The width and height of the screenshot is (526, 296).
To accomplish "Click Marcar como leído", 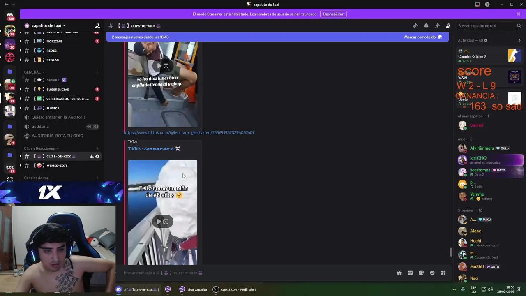I will pos(423,37).
